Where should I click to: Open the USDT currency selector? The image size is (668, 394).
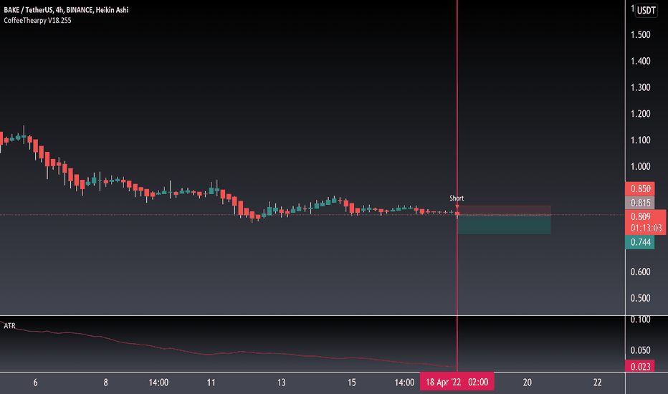pyautogui.click(x=646, y=10)
